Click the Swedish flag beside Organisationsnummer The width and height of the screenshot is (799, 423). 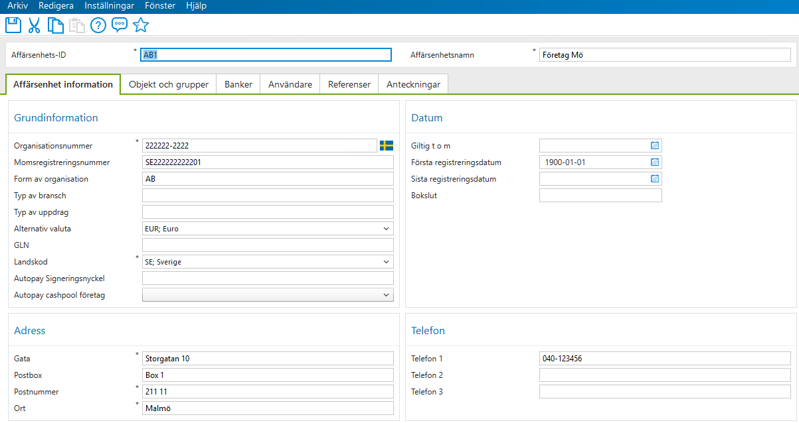point(385,145)
